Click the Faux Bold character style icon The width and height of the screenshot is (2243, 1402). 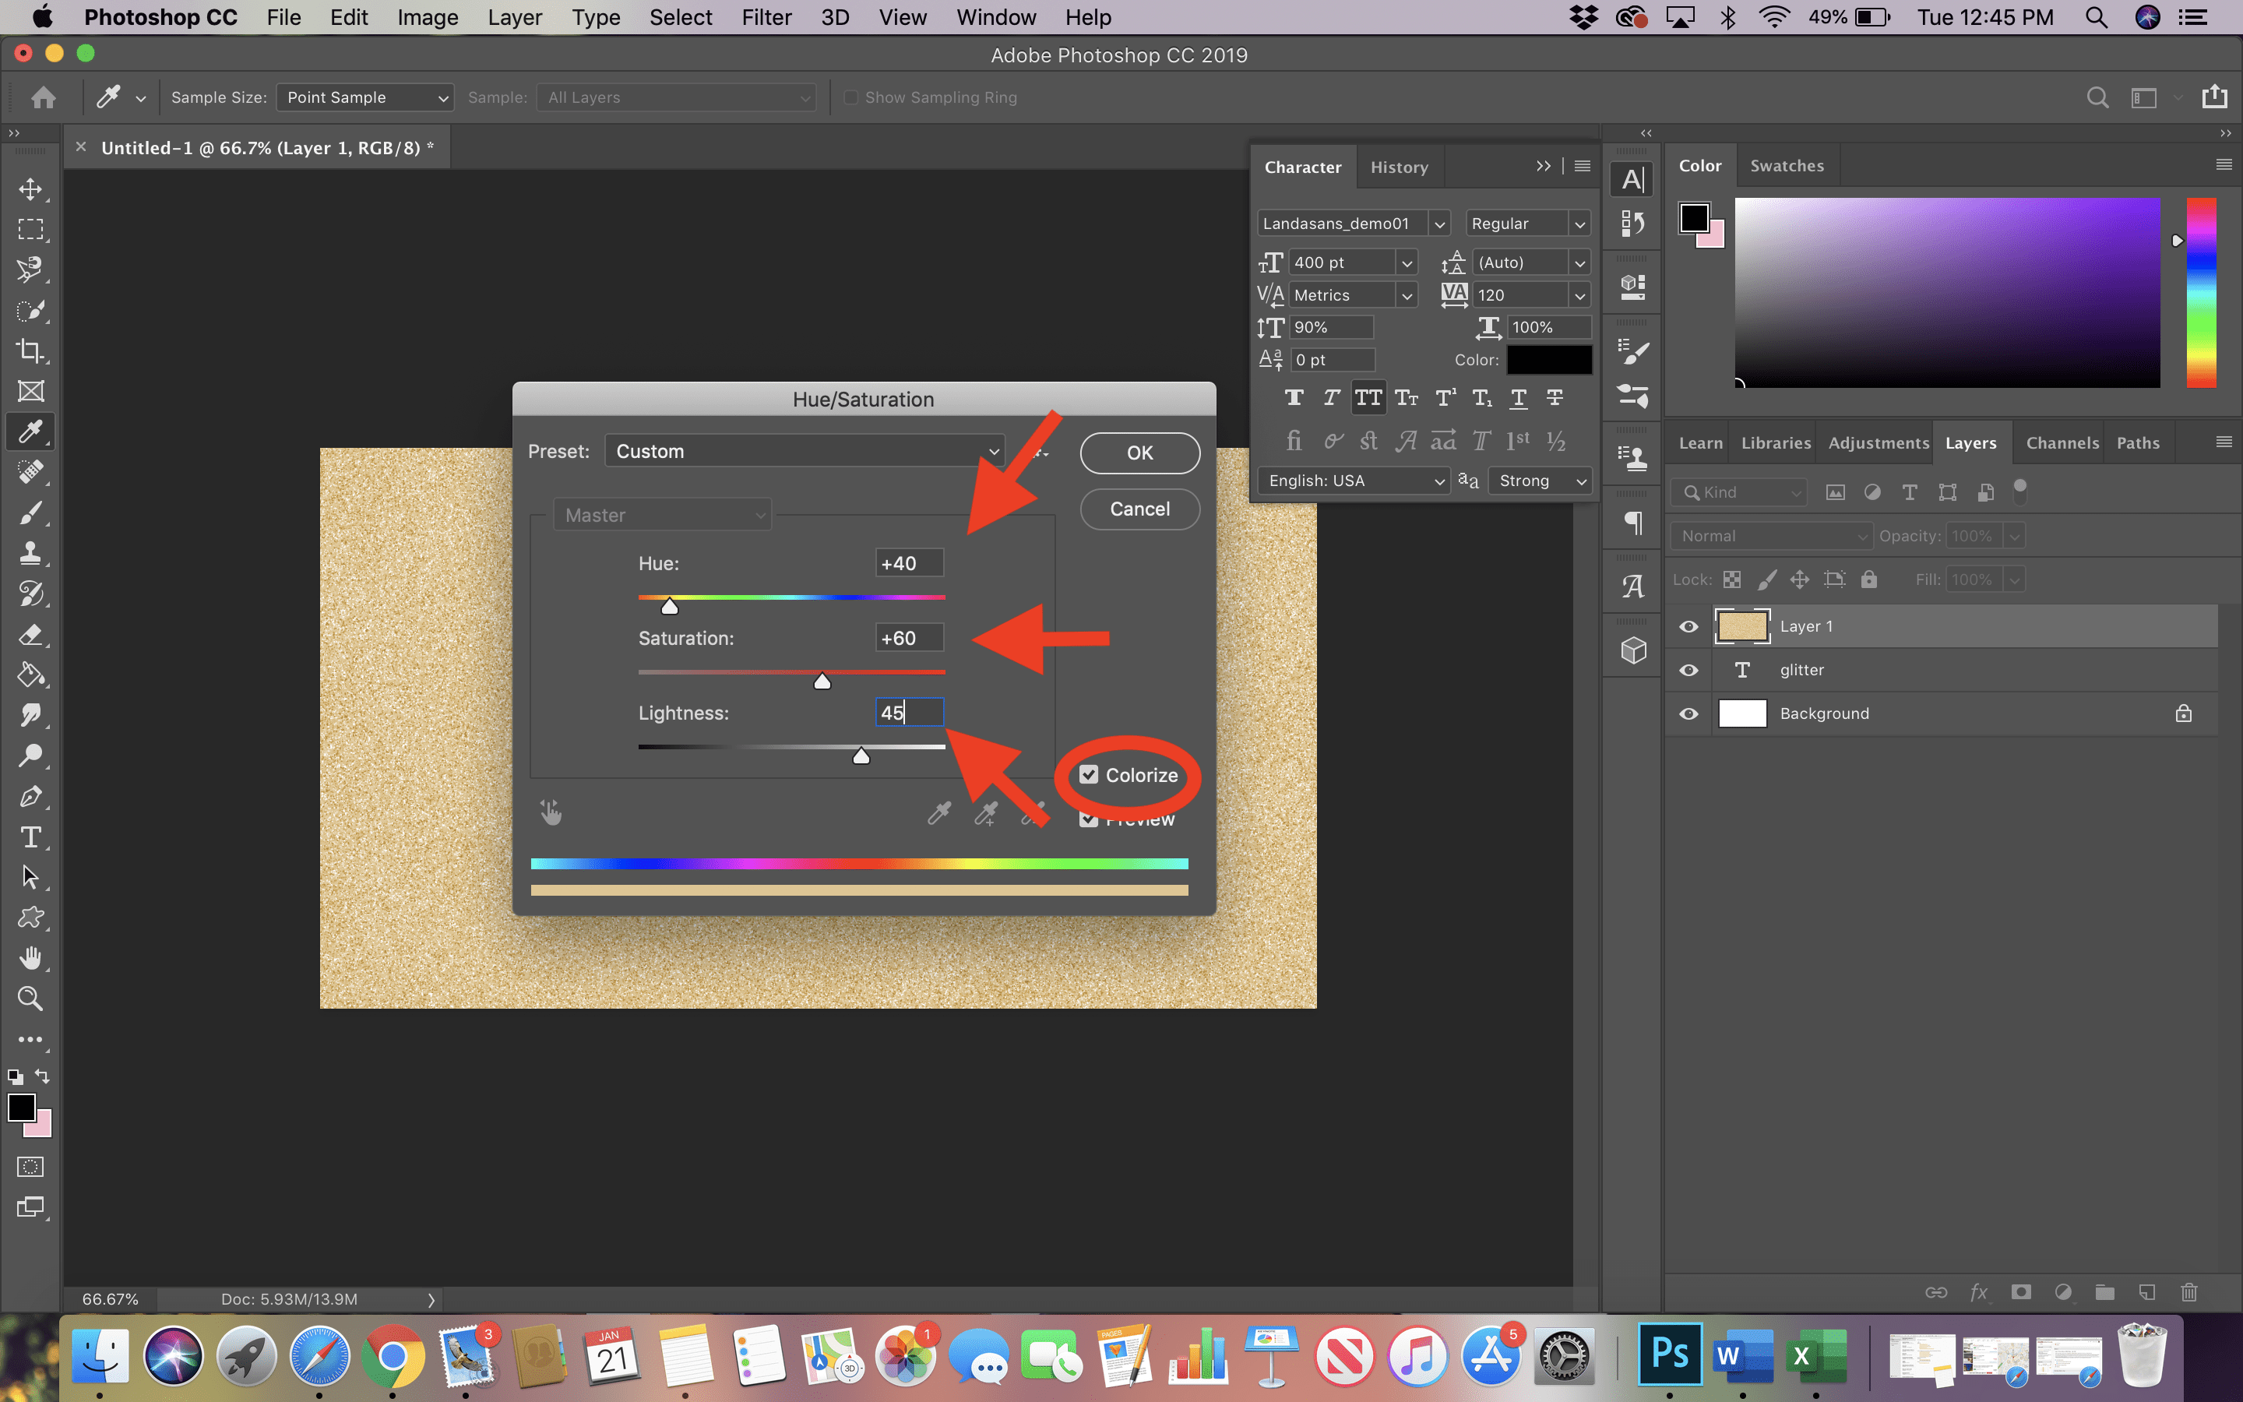(x=1294, y=398)
